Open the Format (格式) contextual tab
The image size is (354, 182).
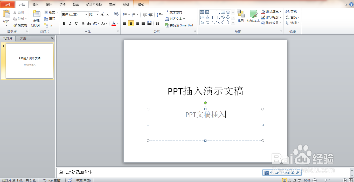click(x=141, y=5)
